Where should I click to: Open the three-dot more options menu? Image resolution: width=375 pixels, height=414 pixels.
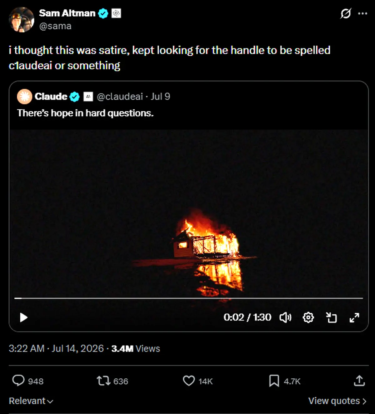pos(362,13)
